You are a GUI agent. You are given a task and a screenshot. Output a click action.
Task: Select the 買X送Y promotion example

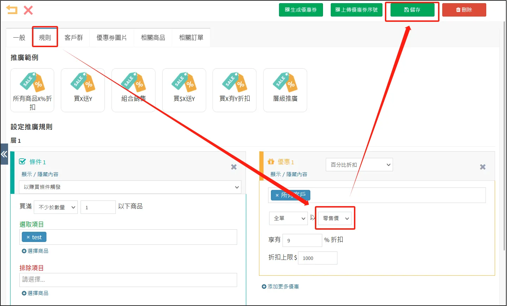pos(83,90)
